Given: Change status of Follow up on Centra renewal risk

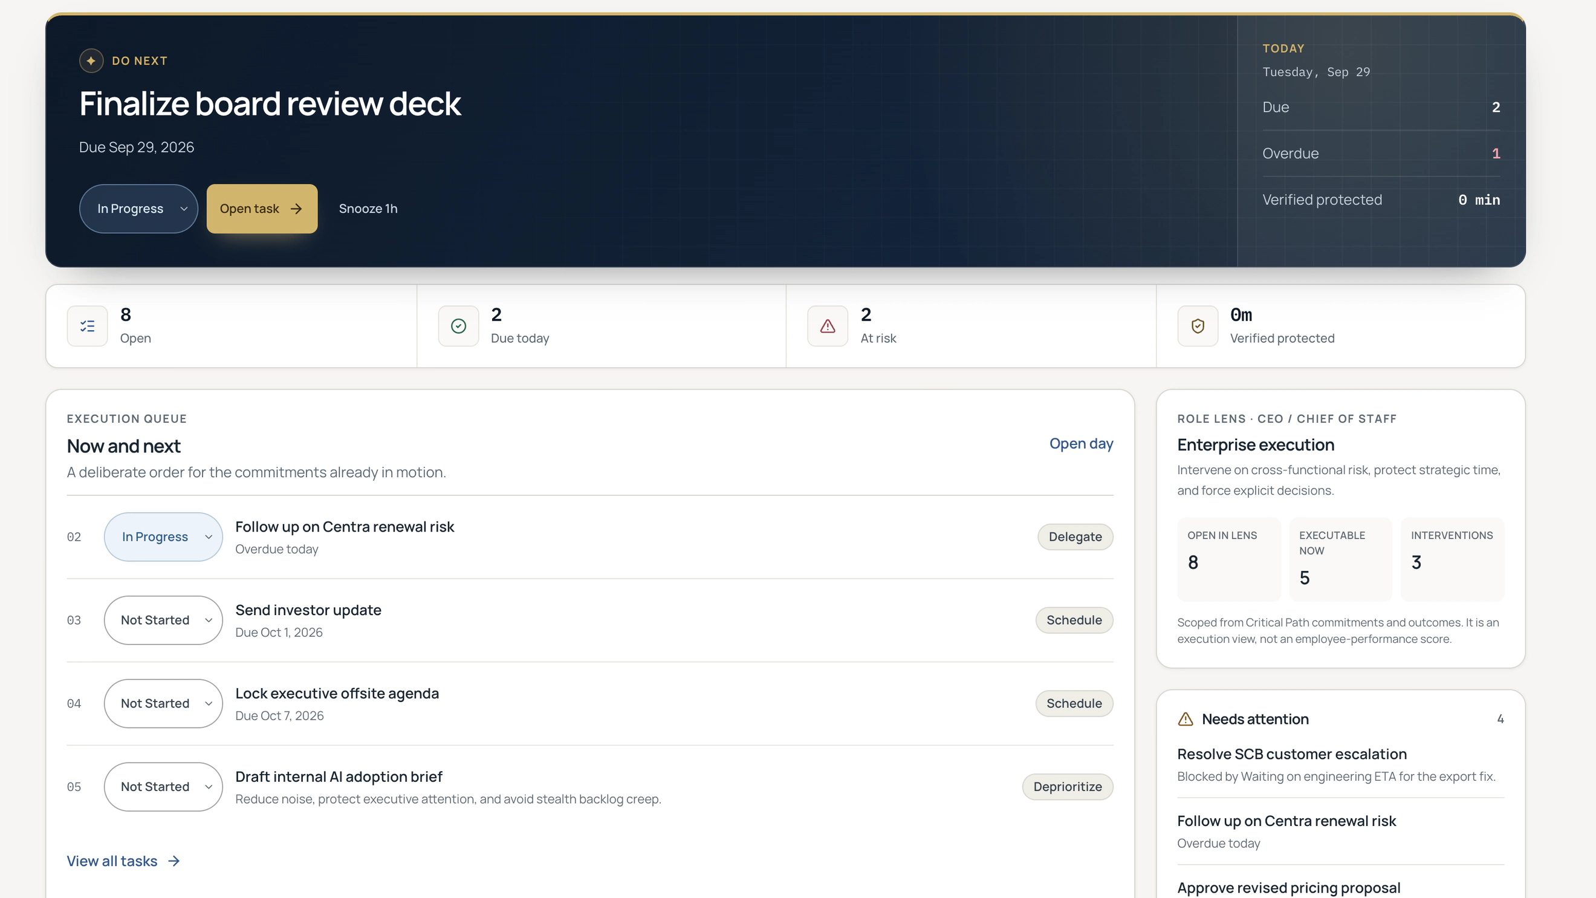Looking at the screenshot, I should click(164, 537).
